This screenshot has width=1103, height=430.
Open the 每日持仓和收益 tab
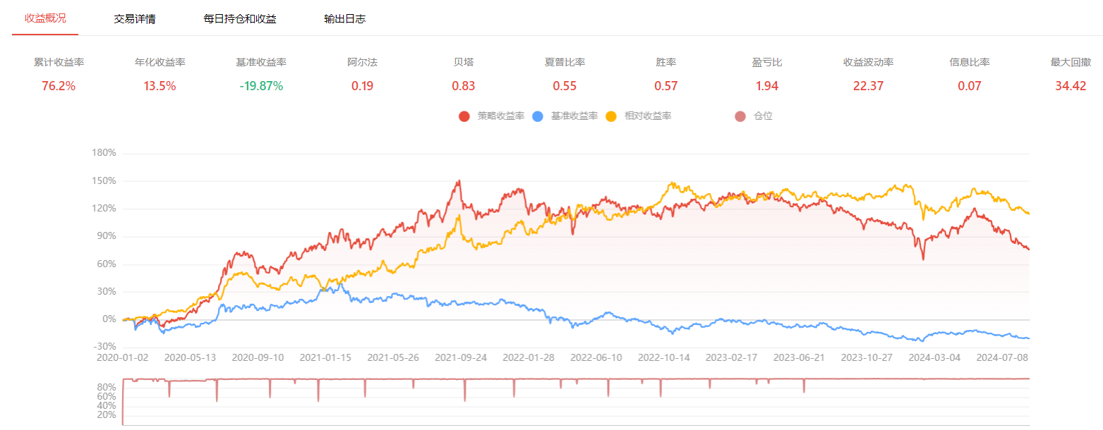pos(240,19)
